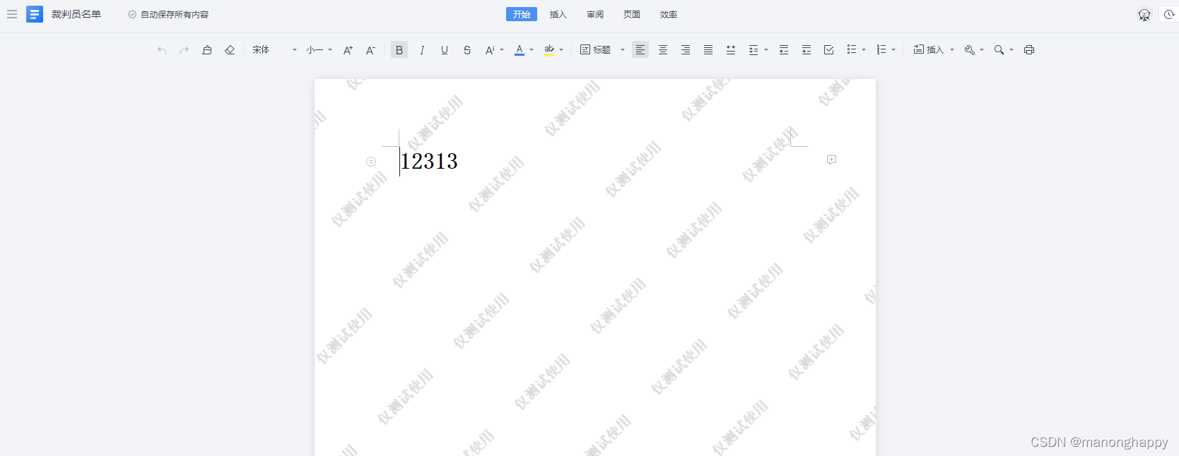Open the font color dropdown arrow
Image resolution: width=1179 pixels, height=456 pixels.
(532, 50)
